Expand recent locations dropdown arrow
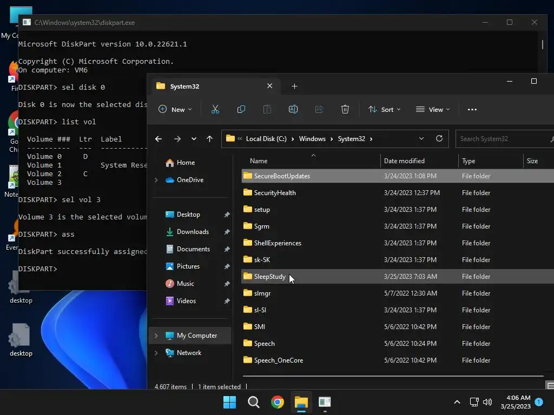554x415 pixels. click(x=194, y=139)
